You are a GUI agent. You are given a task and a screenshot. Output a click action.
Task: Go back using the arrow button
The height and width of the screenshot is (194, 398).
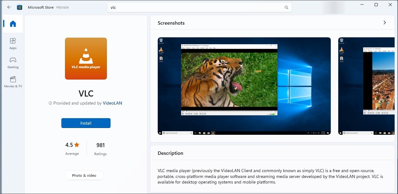tap(9, 7)
